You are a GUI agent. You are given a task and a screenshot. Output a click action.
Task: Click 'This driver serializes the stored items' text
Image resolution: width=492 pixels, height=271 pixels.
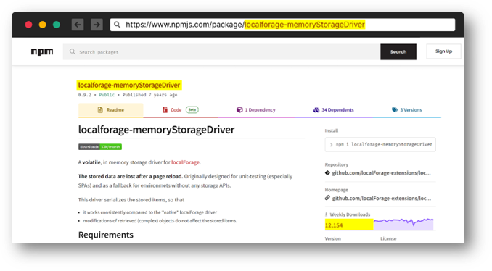(131, 199)
